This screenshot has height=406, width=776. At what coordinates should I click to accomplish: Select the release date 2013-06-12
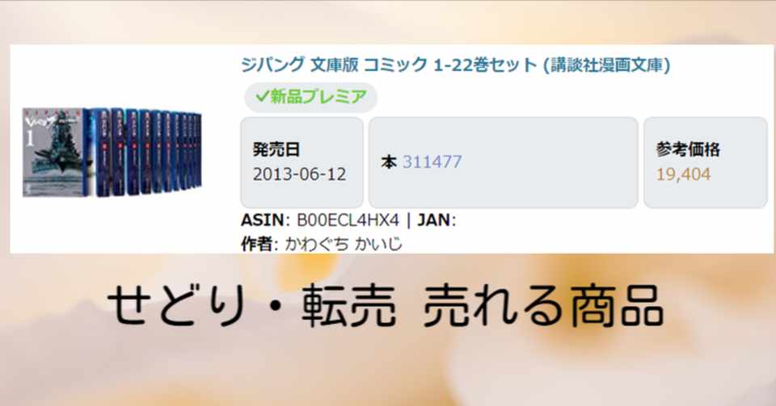(299, 174)
